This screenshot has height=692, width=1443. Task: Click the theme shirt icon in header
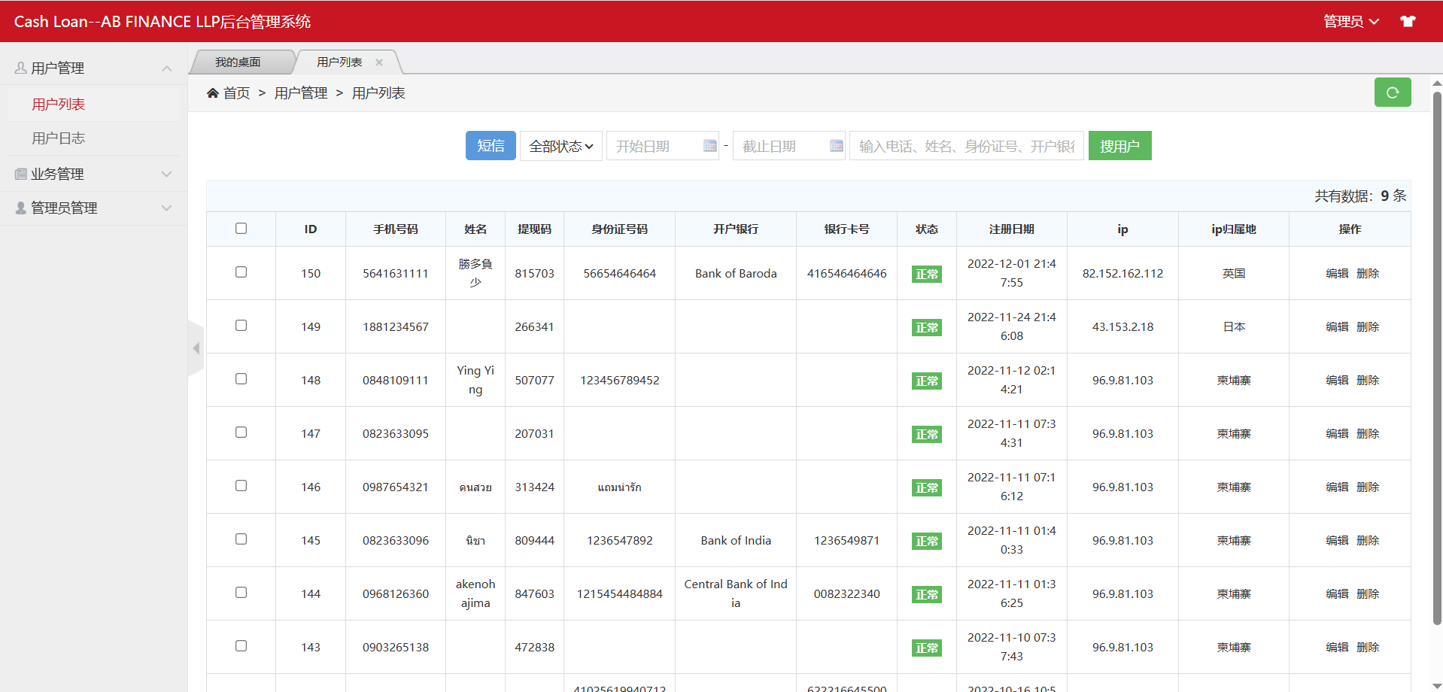[1407, 21]
